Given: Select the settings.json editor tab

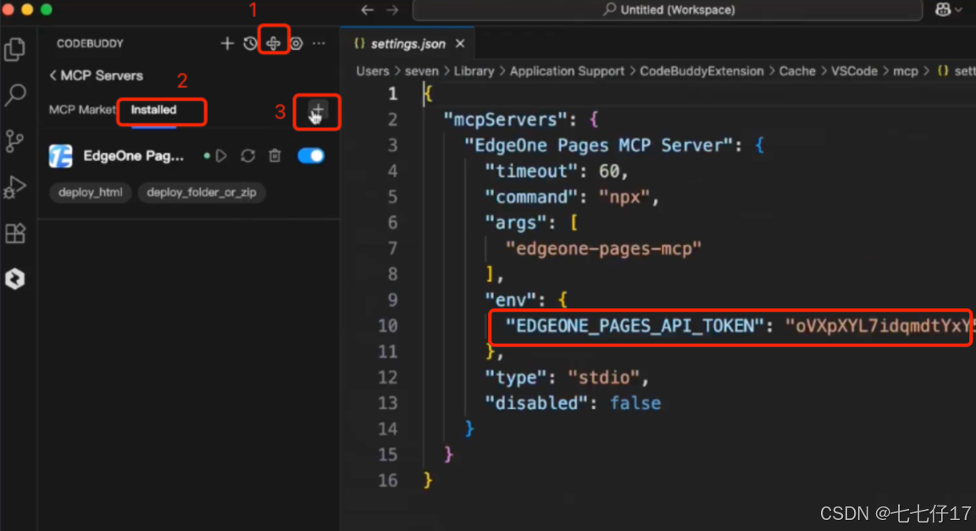Looking at the screenshot, I should [408, 43].
